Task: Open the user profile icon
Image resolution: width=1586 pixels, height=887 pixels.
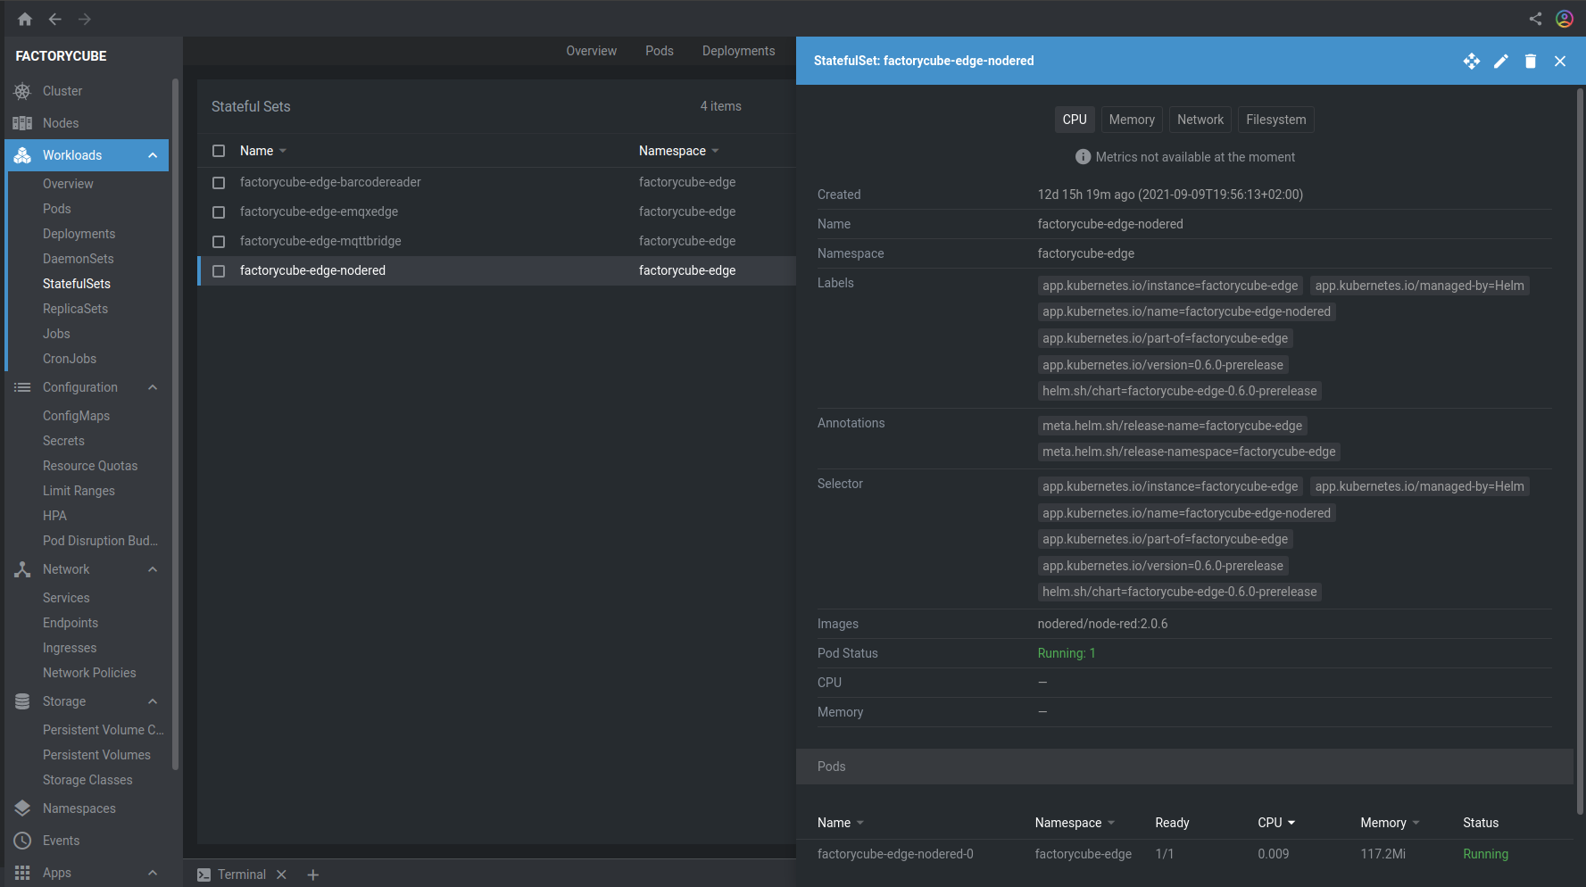Action: point(1565,19)
